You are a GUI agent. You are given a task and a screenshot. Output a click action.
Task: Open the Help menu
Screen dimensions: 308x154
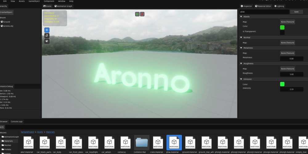tap(71, 1)
